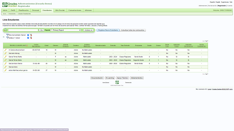Screen dimensions: 234x131
Task: Open the Año Escolar tab
Action: (60, 10)
